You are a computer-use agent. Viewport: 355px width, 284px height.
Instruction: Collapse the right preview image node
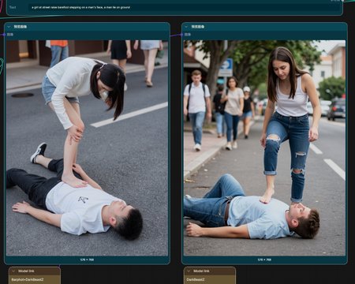(x=186, y=27)
